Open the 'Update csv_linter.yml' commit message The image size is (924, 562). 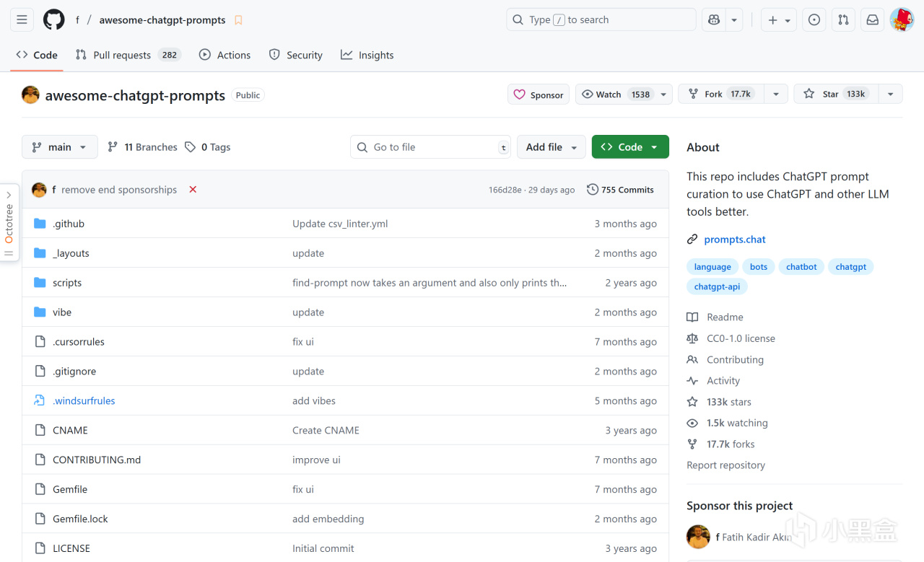(340, 224)
